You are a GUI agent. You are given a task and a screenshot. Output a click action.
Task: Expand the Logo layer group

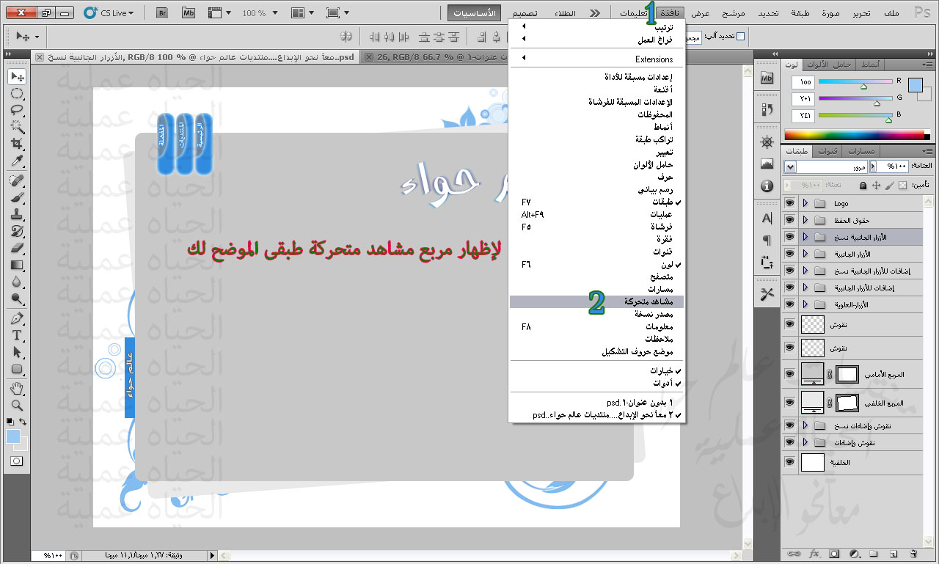point(805,203)
